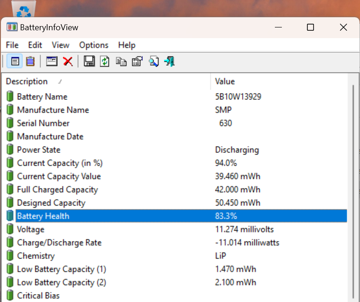
Task: Open the File menu
Action: pyautogui.click(x=12, y=45)
